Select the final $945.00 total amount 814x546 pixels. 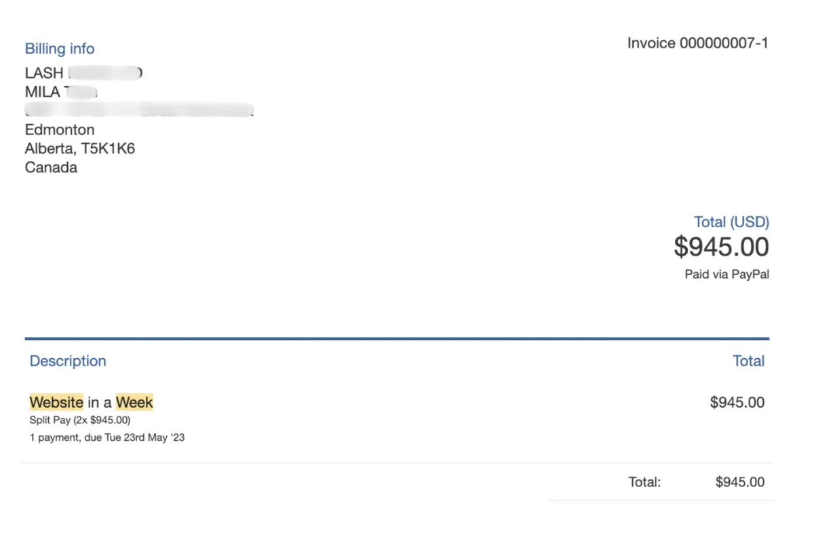[x=739, y=482]
